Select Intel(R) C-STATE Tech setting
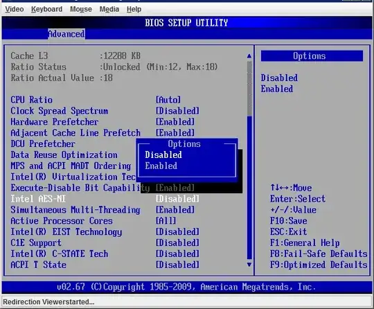374x309 pixels. [59, 254]
